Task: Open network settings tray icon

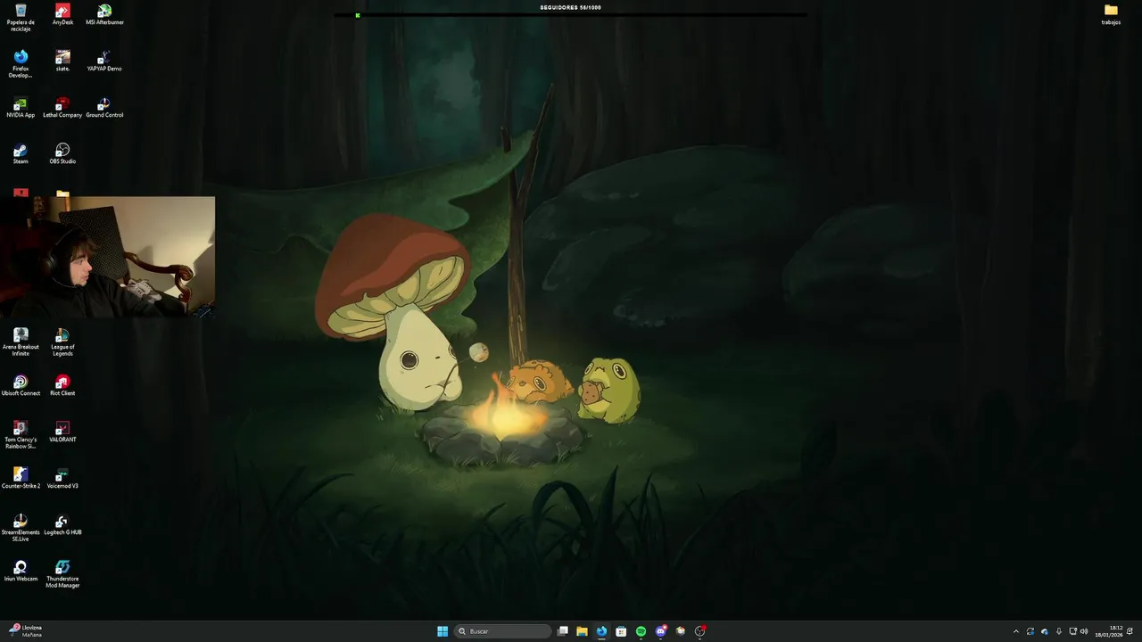Action: [1072, 631]
